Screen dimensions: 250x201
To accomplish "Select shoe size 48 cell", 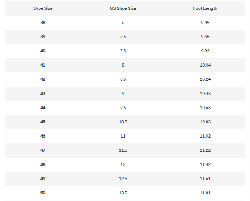I will pos(43,165).
